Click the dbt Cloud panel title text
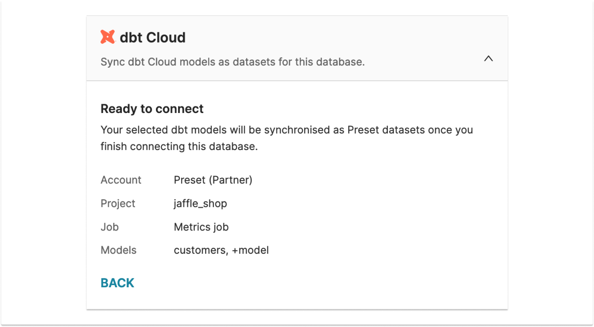The height and width of the screenshot is (327, 594). 153,37
